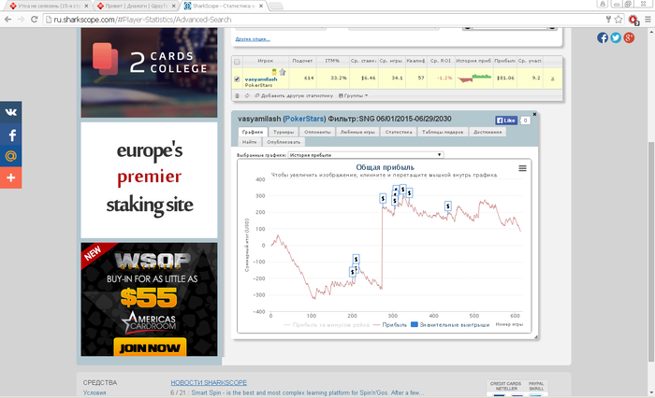Click the dollar marker near game 435
This screenshot has width=655, height=398.
point(448,206)
